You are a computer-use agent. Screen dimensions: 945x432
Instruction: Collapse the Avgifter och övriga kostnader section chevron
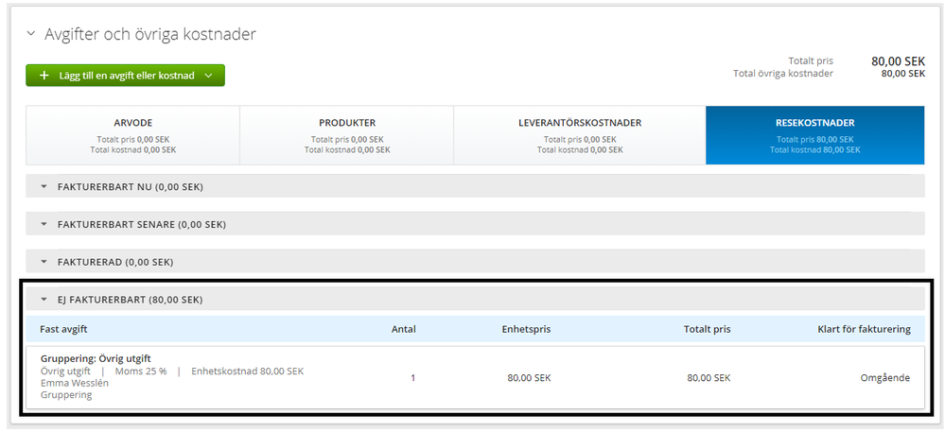coord(31,34)
